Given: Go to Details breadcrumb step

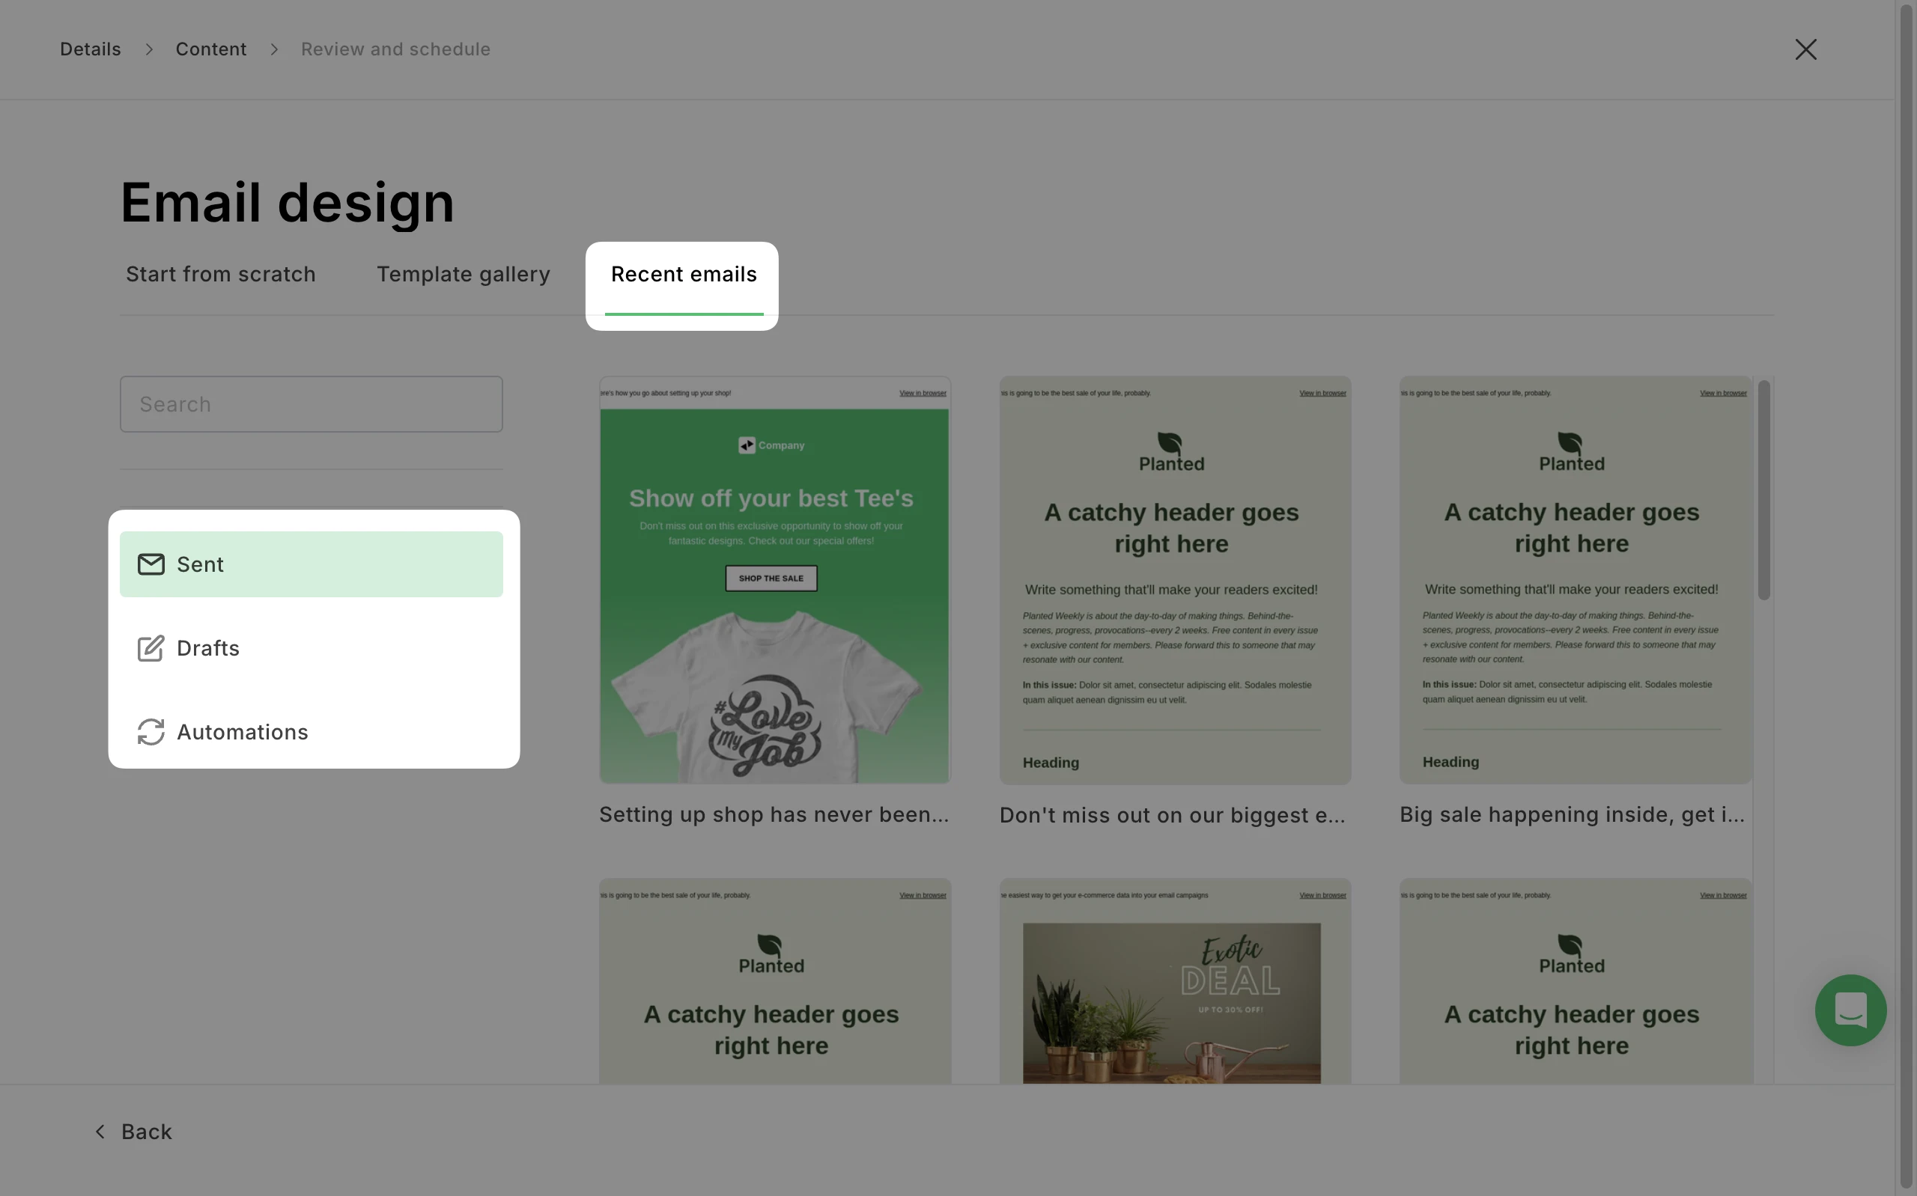Looking at the screenshot, I should pos(90,50).
